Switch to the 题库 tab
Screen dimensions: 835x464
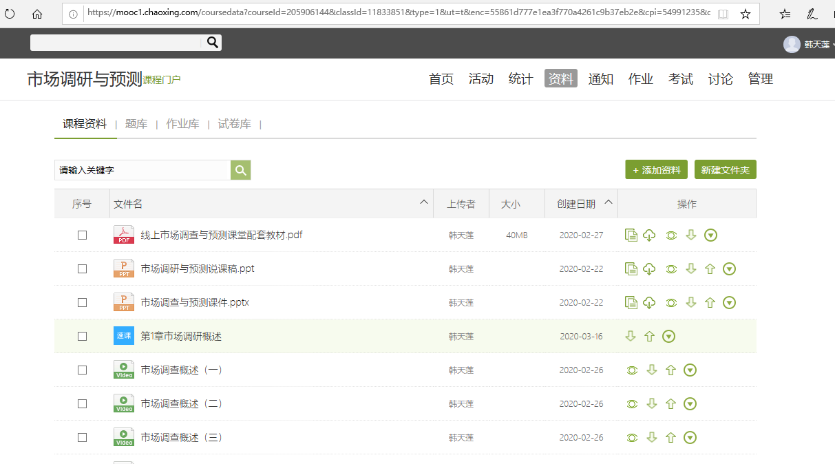[136, 124]
